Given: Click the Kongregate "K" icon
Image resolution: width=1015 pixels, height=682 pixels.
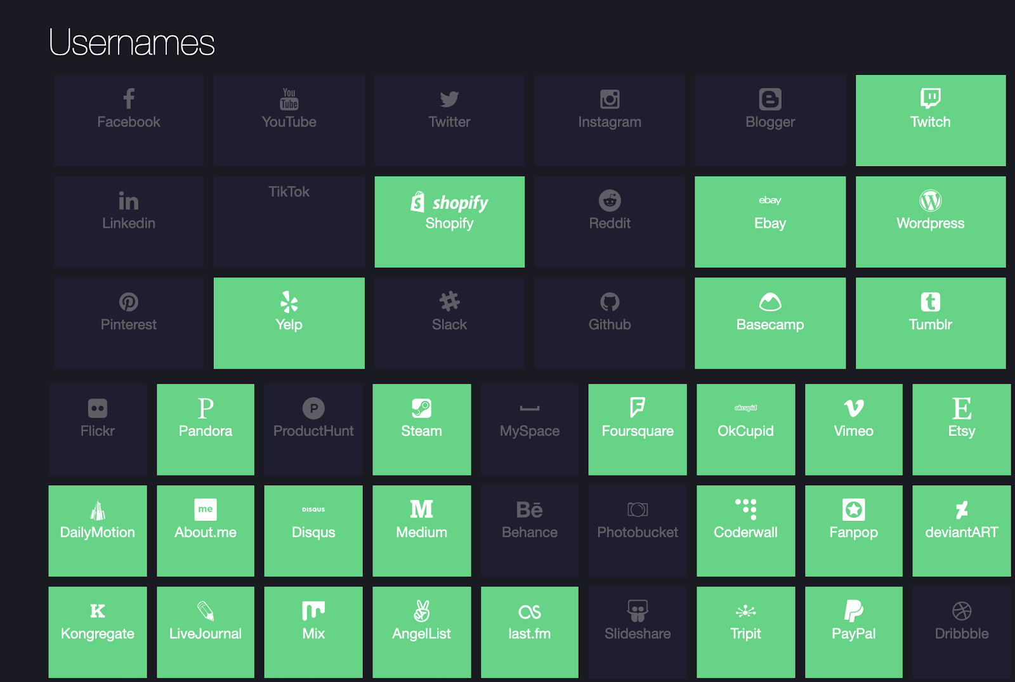Looking at the screenshot, I should 98,611.
